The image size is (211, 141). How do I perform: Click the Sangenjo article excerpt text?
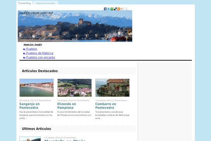click(x=36, y=115)
